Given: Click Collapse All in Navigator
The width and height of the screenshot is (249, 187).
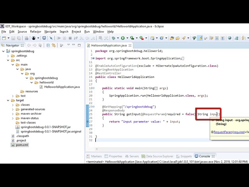Looking at the screenshot, I should click(x=48, y=46).
